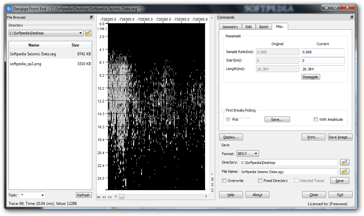Toggle Selected Traces checkbox
The image size is (364, 216).
point(296,180)
